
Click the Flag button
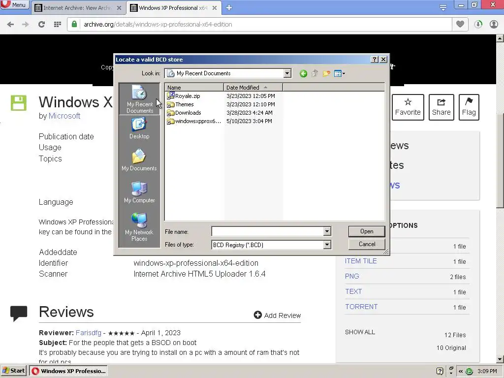pyautogui.click(x=469, y=107)
